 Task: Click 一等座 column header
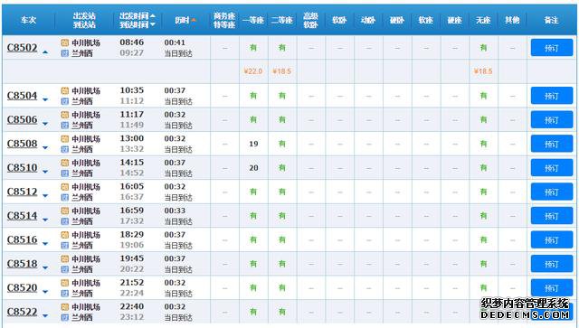(253, 20)
